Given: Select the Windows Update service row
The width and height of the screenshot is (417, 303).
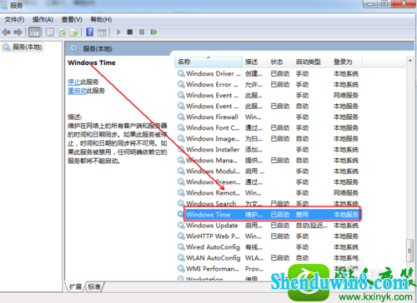Looking at the screenshot, I should [268, 226].
